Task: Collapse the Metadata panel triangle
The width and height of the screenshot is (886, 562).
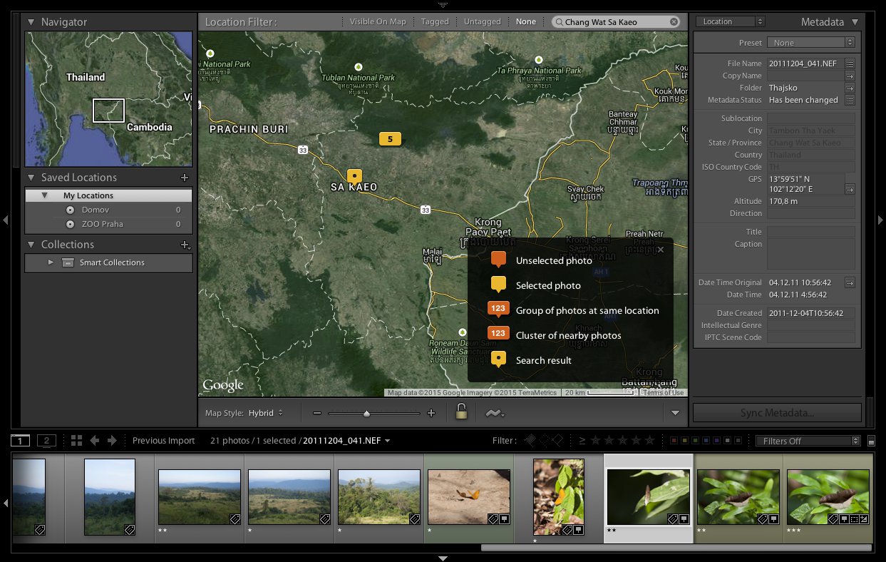Action: pos(855,22)
